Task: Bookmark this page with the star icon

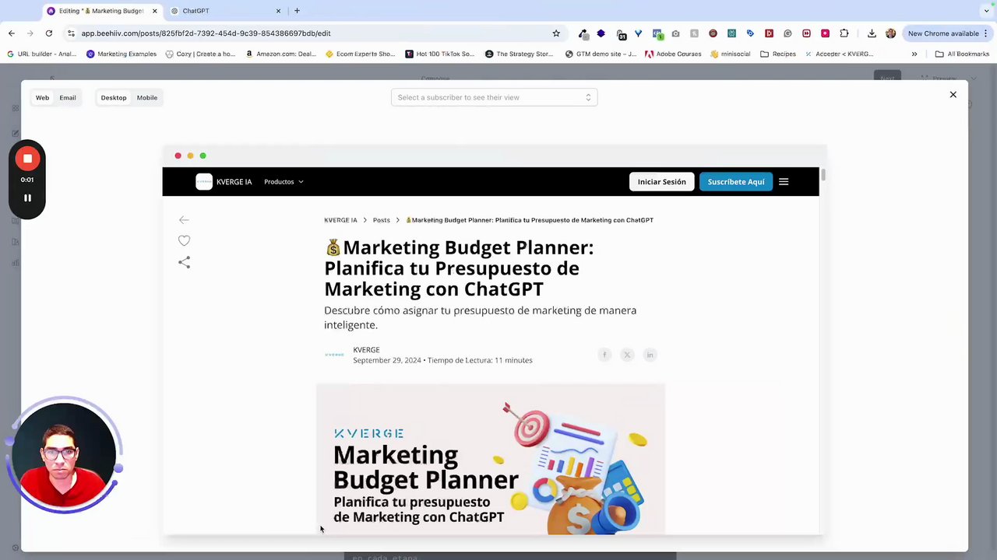Action: pyautogui.click(x=556, y=33)
